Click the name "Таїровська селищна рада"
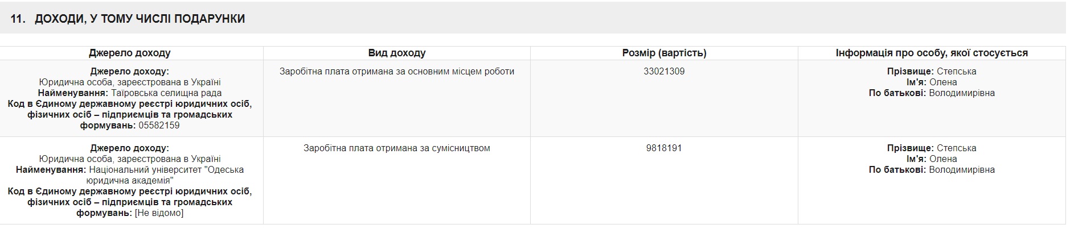 166,93
